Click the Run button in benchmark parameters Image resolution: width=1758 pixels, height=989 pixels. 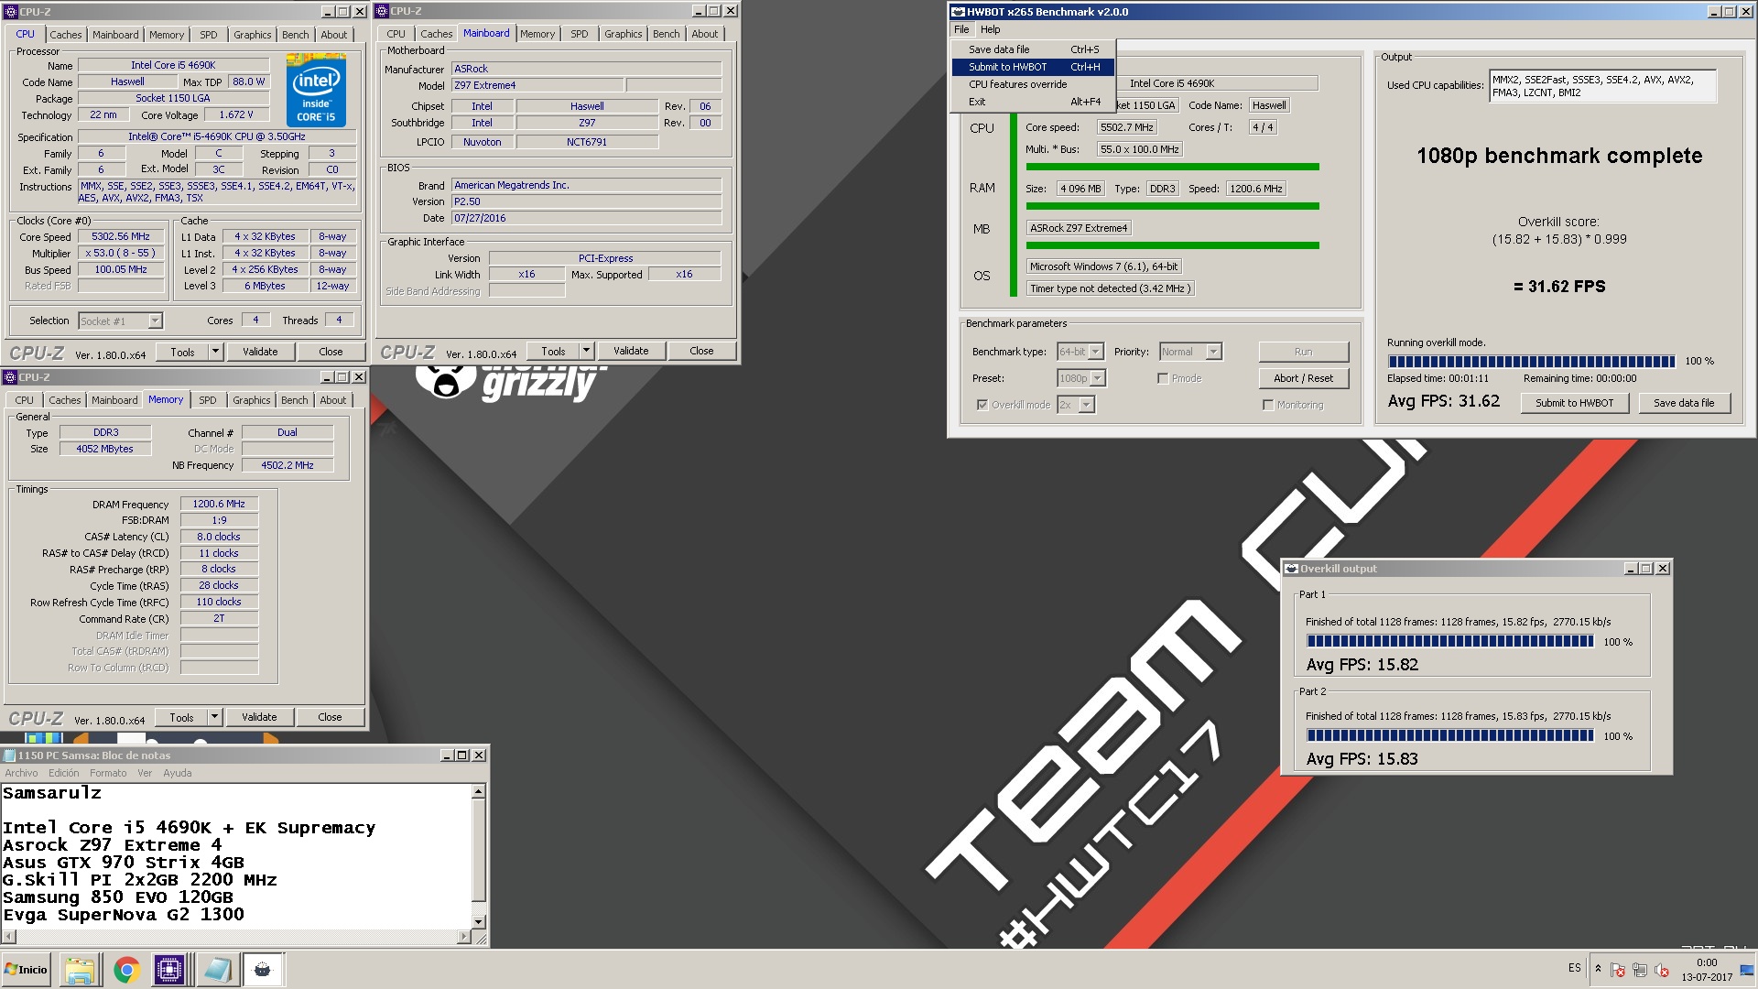pos(1303,352)
